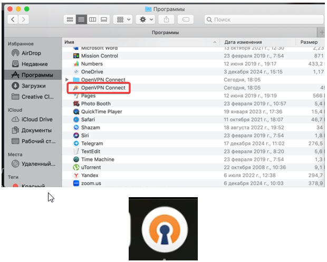Select Telegram in the applications list

(x=92, y=143)
